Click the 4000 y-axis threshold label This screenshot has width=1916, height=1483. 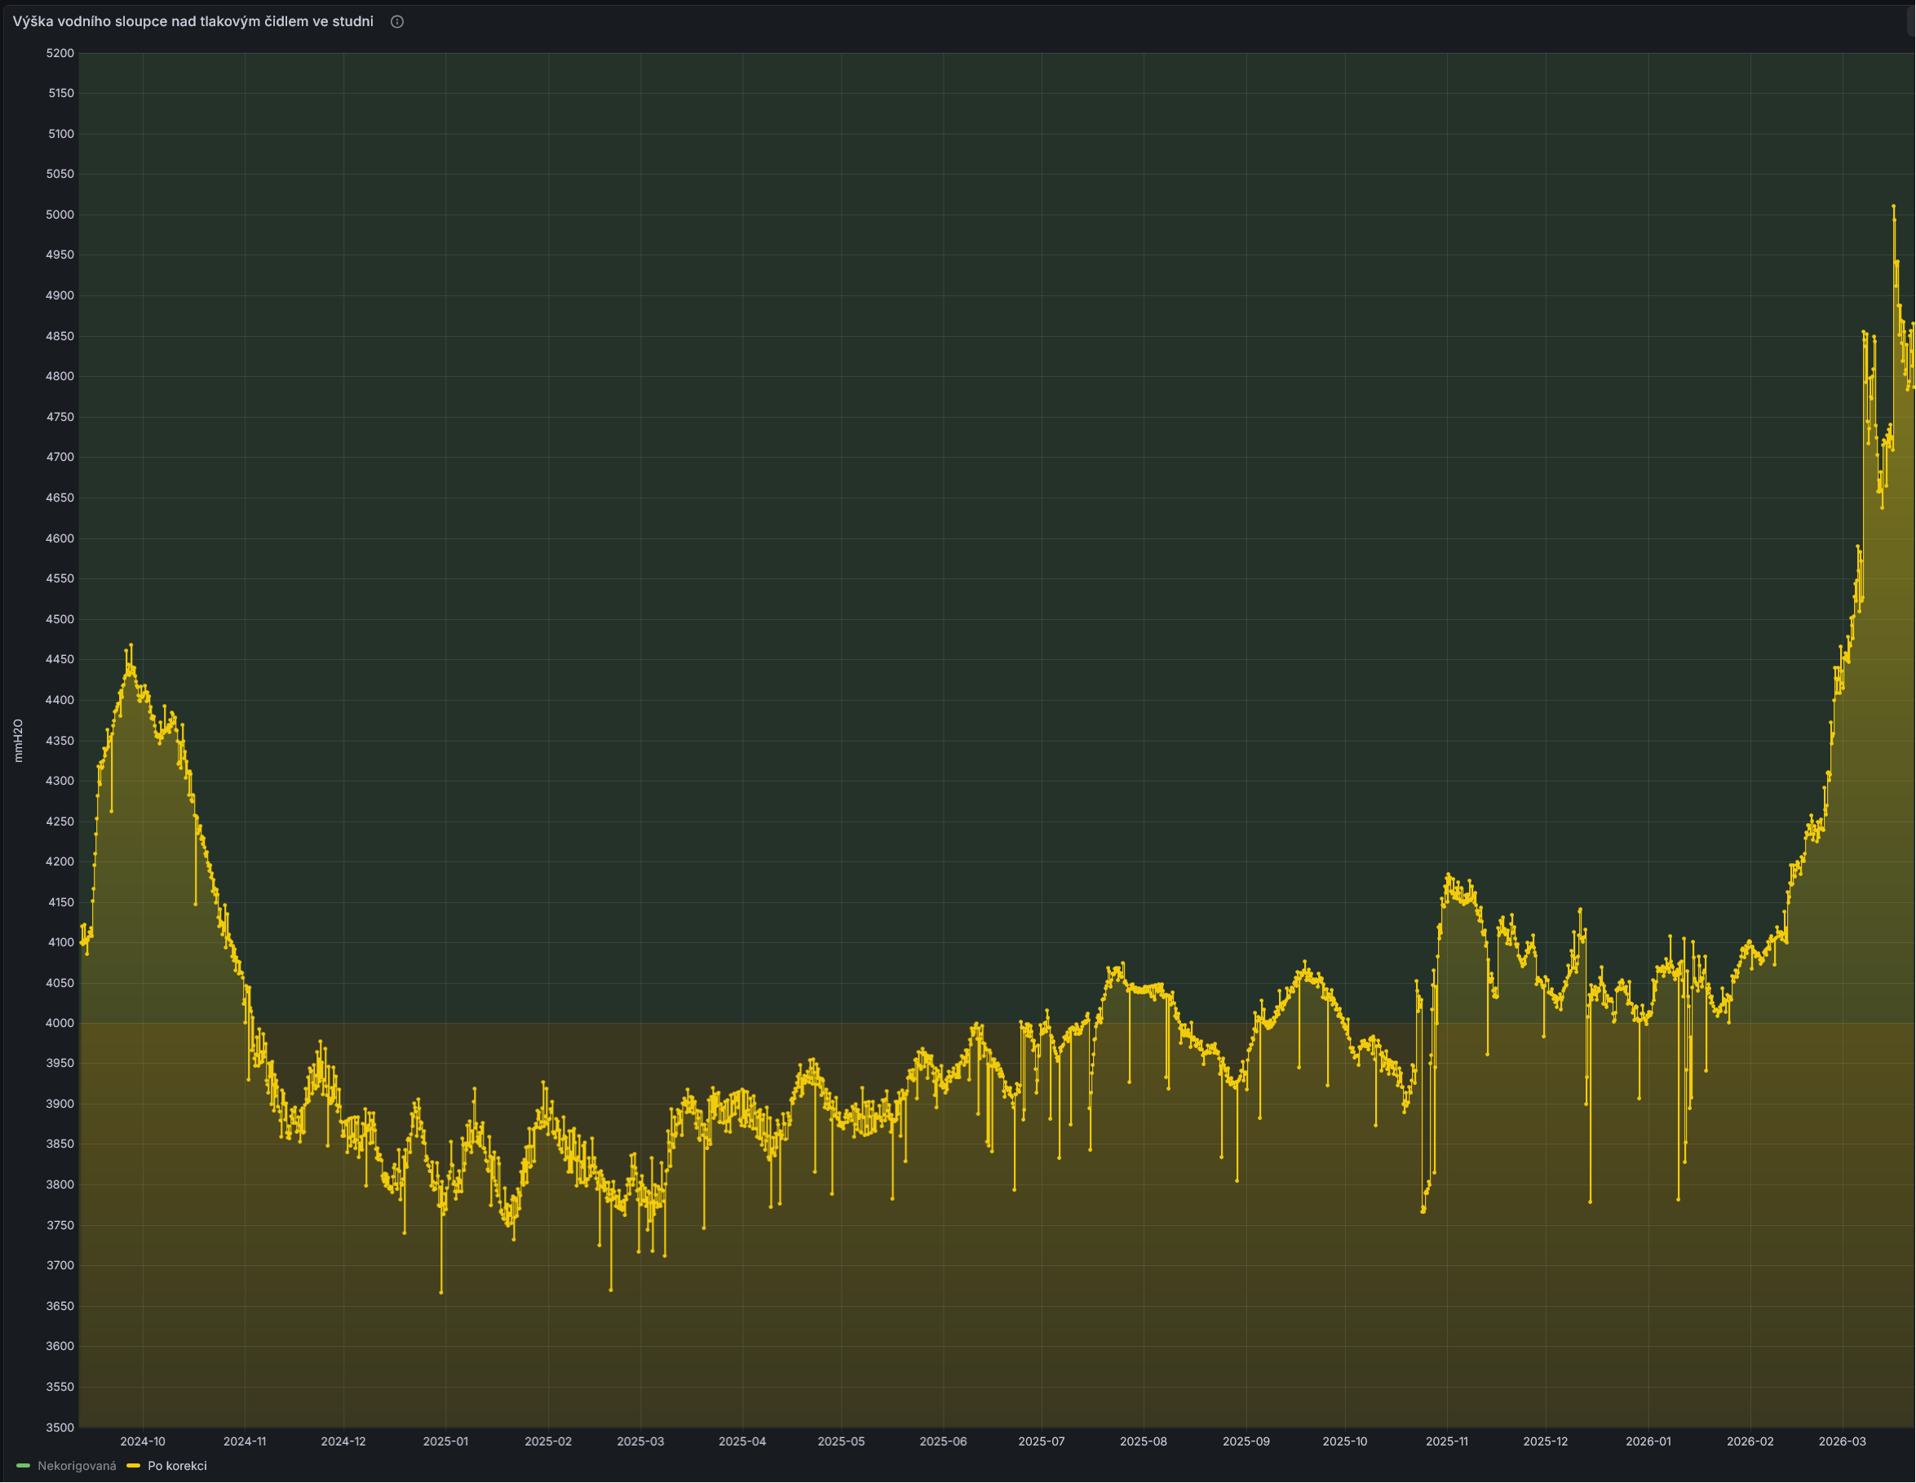[60, 1023]
